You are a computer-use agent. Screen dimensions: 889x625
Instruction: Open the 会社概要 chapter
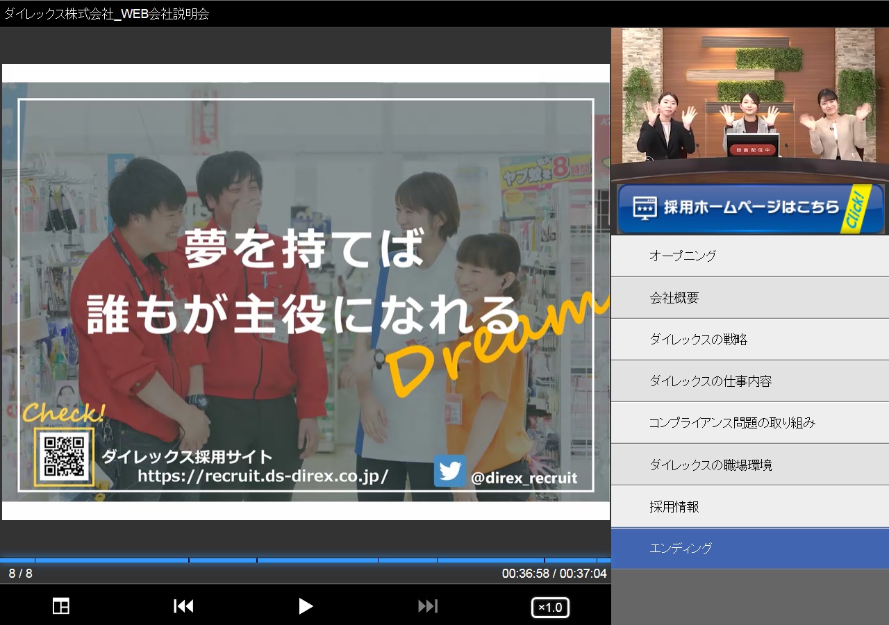point(750,298)
